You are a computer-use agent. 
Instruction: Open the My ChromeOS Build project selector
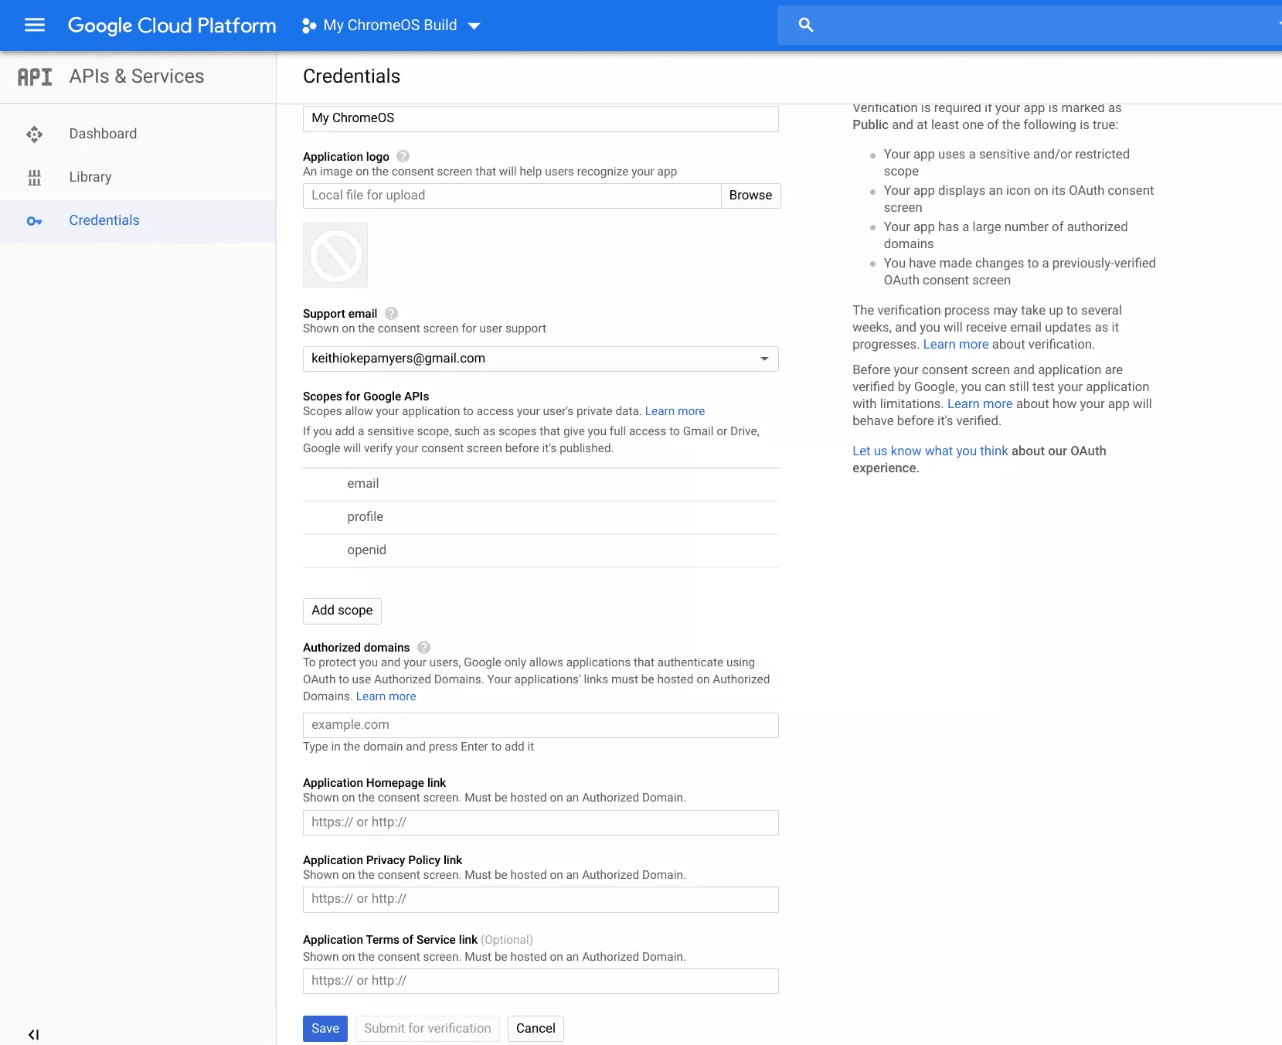pos(391,26)
